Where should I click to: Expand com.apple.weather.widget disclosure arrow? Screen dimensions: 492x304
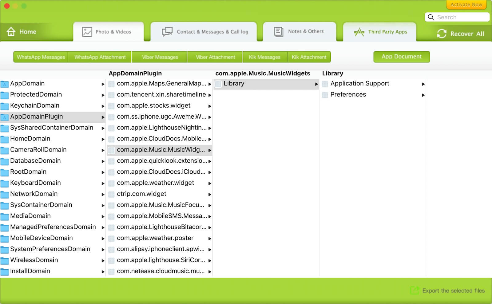pyautogui.click(x=210, y=183)
